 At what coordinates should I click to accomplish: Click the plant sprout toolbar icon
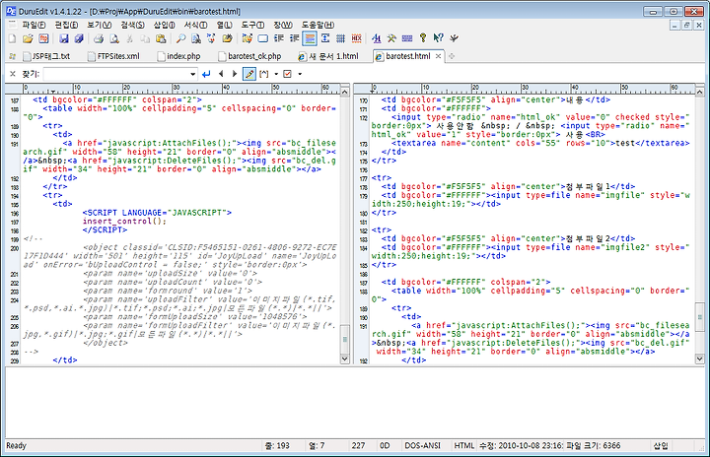pos(454,38)
